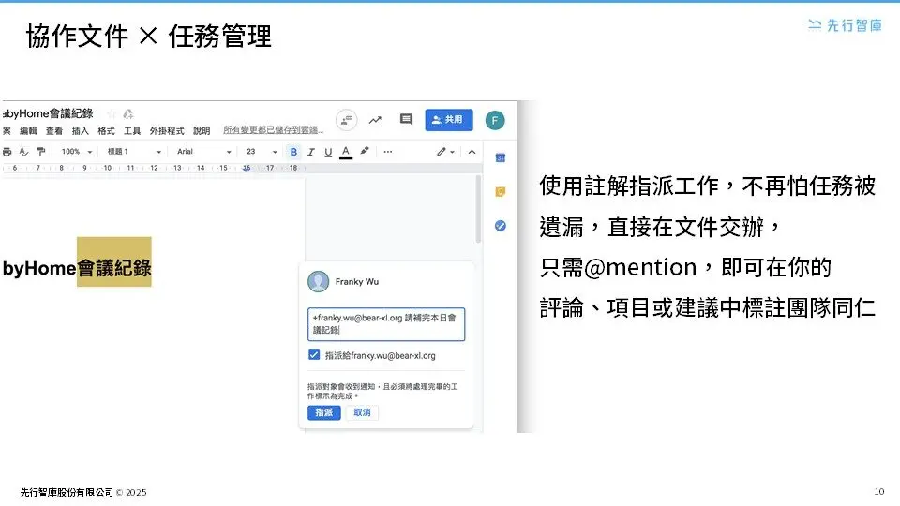
Task: Toggle bold formatting in toolbar
Action: 293,152
